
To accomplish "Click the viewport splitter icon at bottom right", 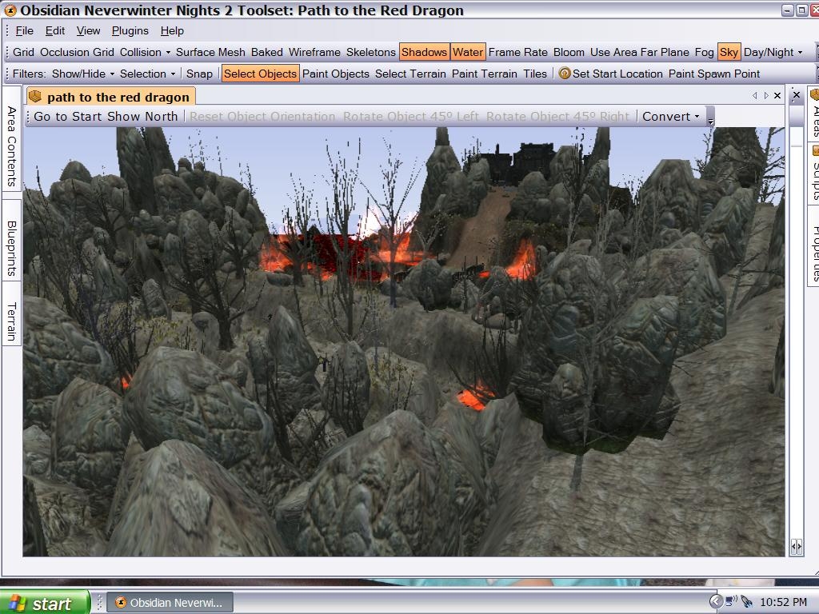I will coord(796,546).
